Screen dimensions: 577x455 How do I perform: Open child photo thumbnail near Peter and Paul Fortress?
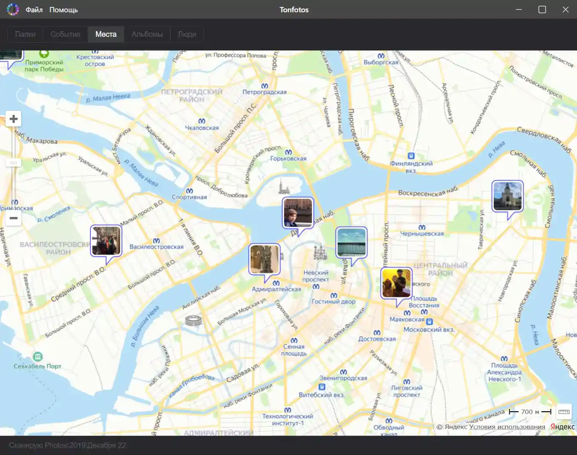(x=298, y=213)
